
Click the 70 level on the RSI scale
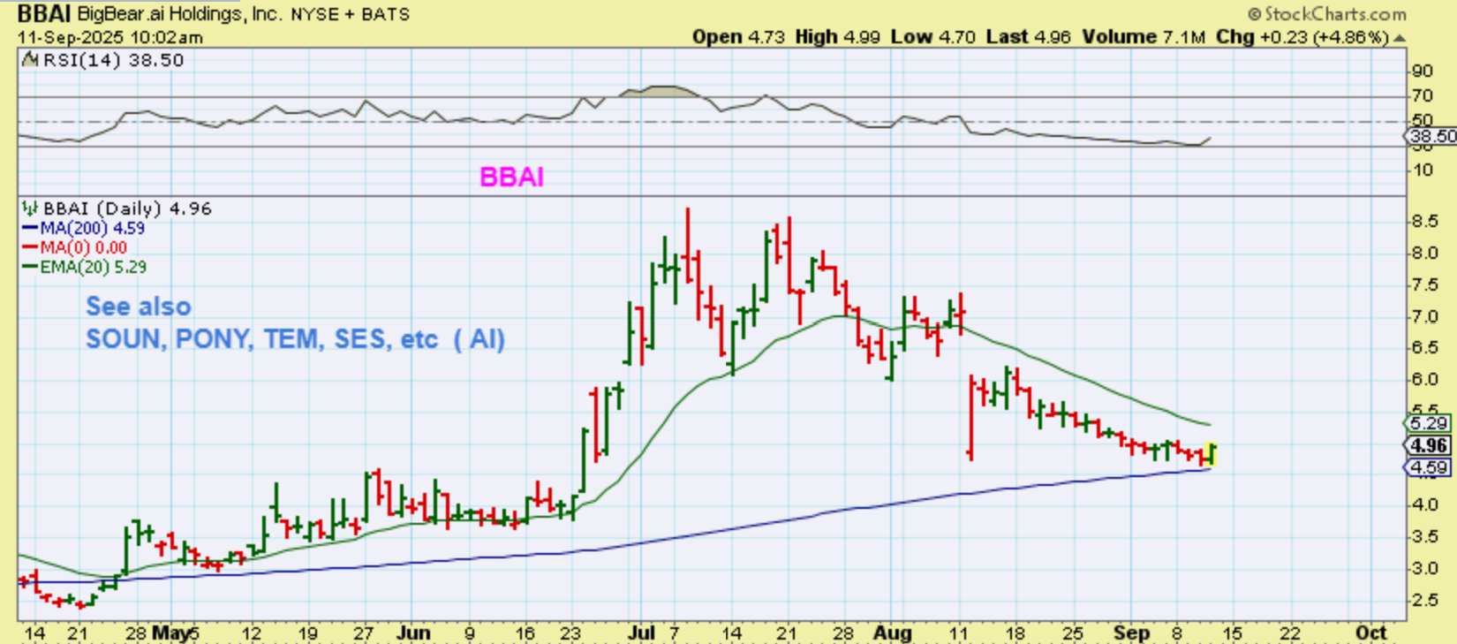(1422, 96)
